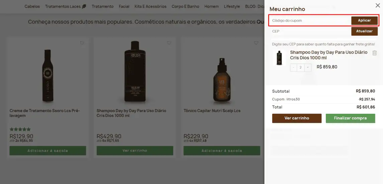View the Tônico Capilar spray bottle image
The height and width of the screenshot is (184, 383).
(x=222, y=80)
